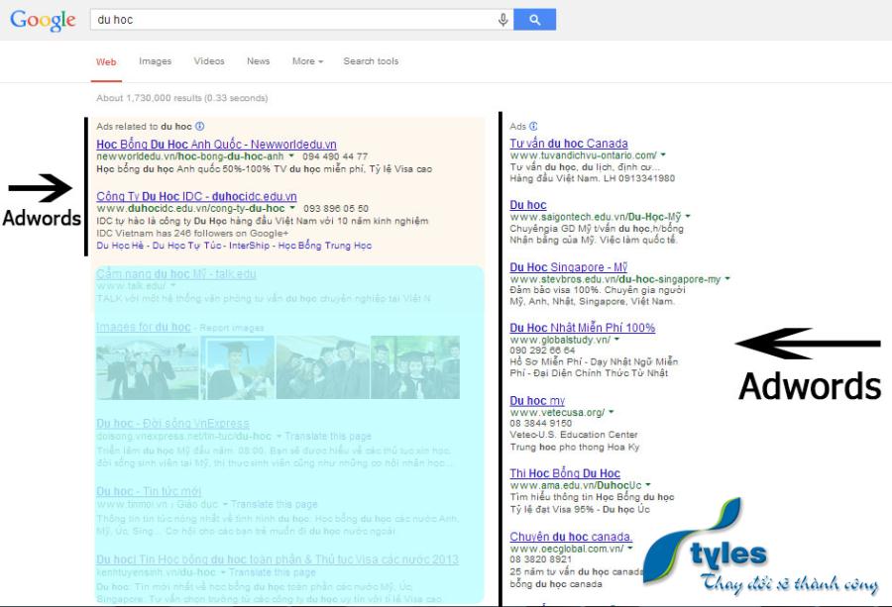Expand arrow beside stevbros.edu.vn URL
The image size is (892, 607).
click(x=727, y=278)
